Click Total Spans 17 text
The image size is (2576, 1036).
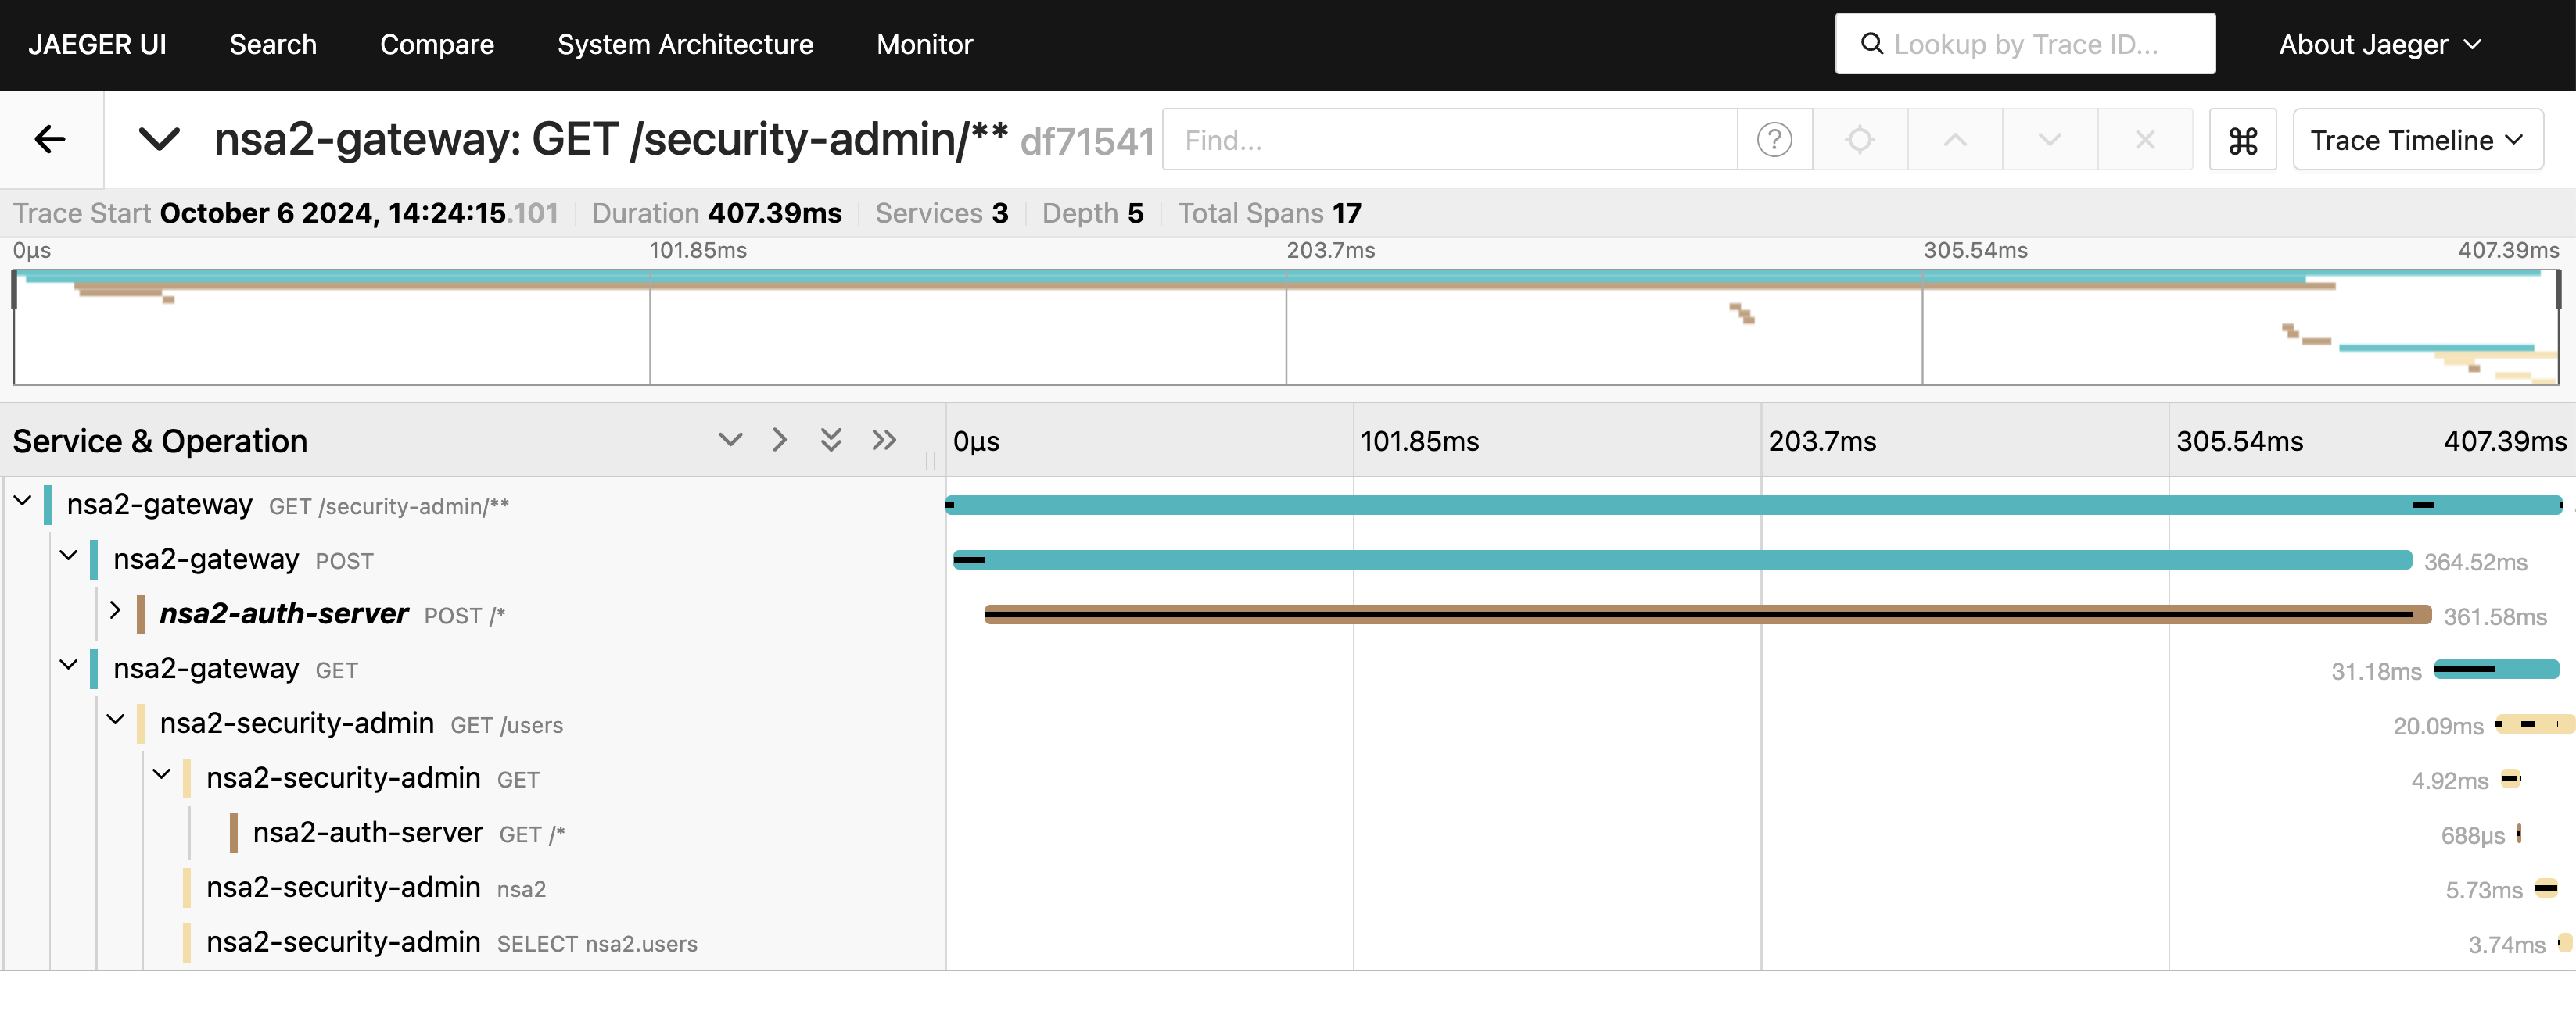coord(1269,213)
